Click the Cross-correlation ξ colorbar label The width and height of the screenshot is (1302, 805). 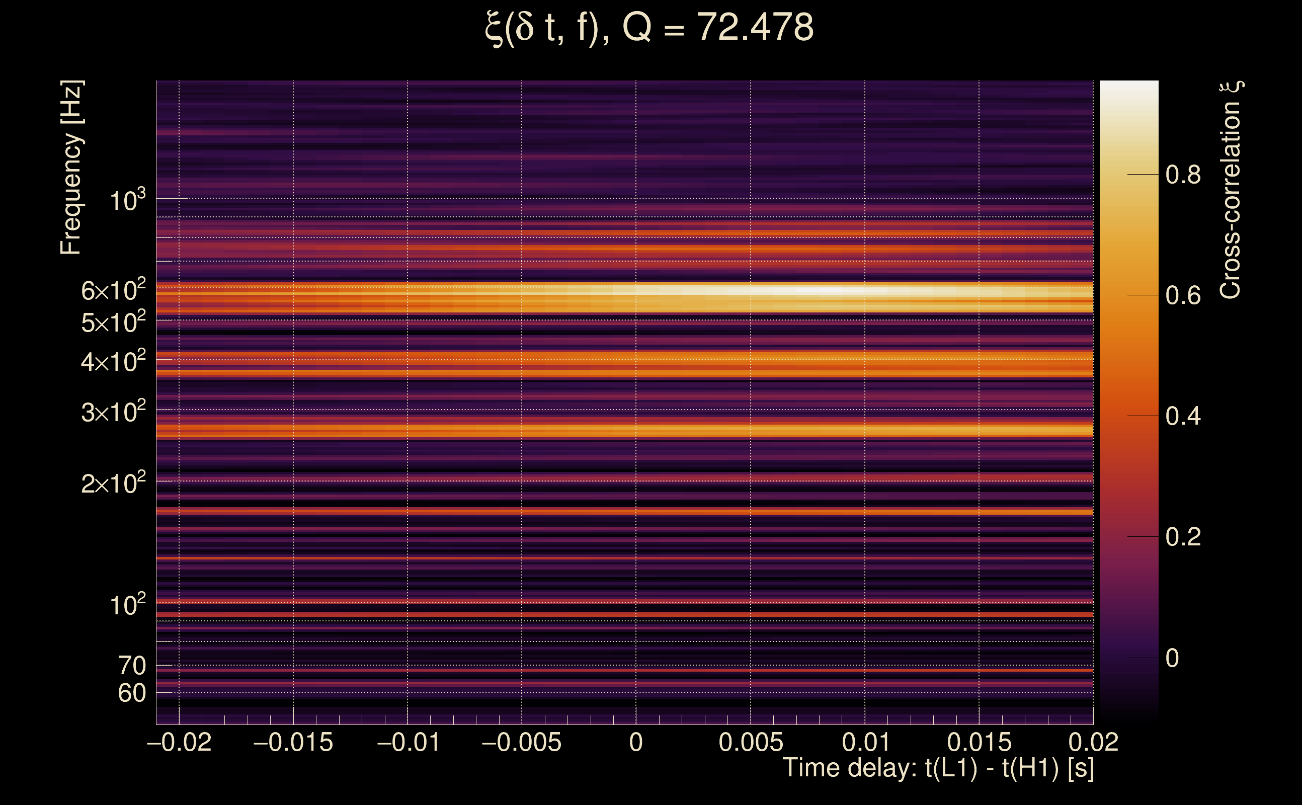pyautogui.click(x=1231, y=190)
